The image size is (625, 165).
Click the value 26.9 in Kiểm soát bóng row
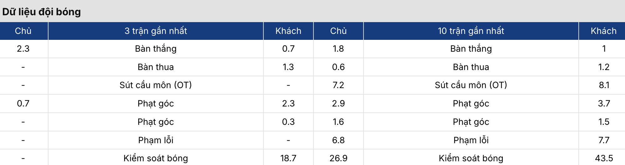pos(338,158)
